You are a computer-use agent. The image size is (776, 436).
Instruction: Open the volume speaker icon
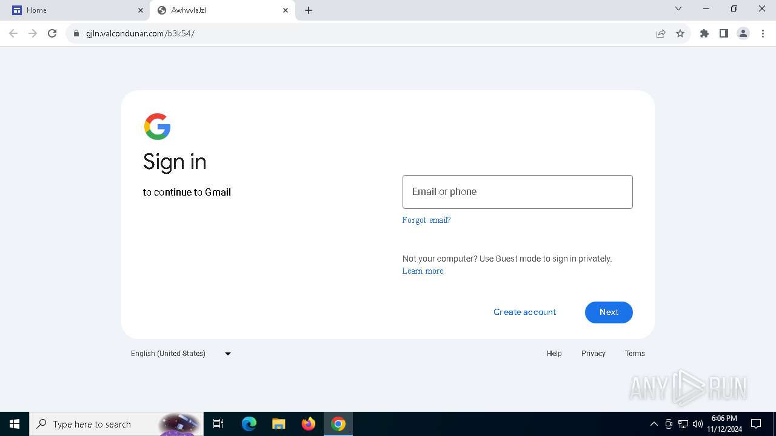pyautogui.click(x=698, y=424)
